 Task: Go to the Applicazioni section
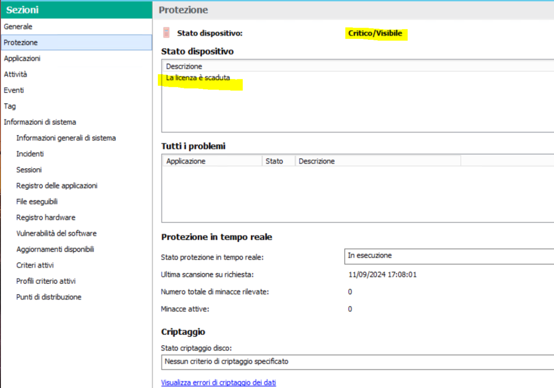[22, 59]
